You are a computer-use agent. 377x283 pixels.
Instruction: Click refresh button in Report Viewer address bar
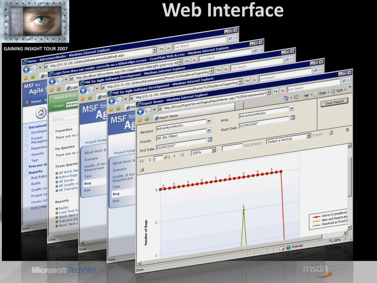click(x=276, y=91)
